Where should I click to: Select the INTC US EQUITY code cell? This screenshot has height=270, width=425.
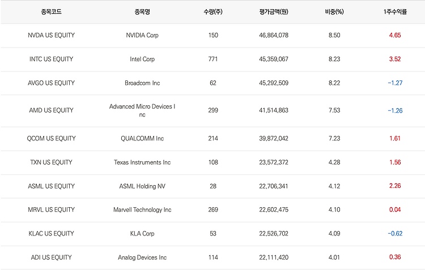tap(51, 59)
